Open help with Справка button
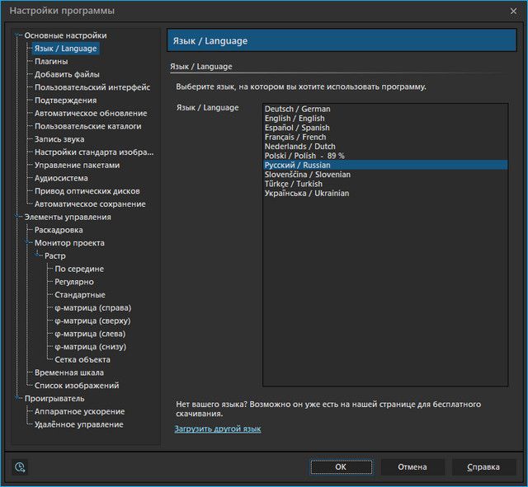 coord(483,467)
